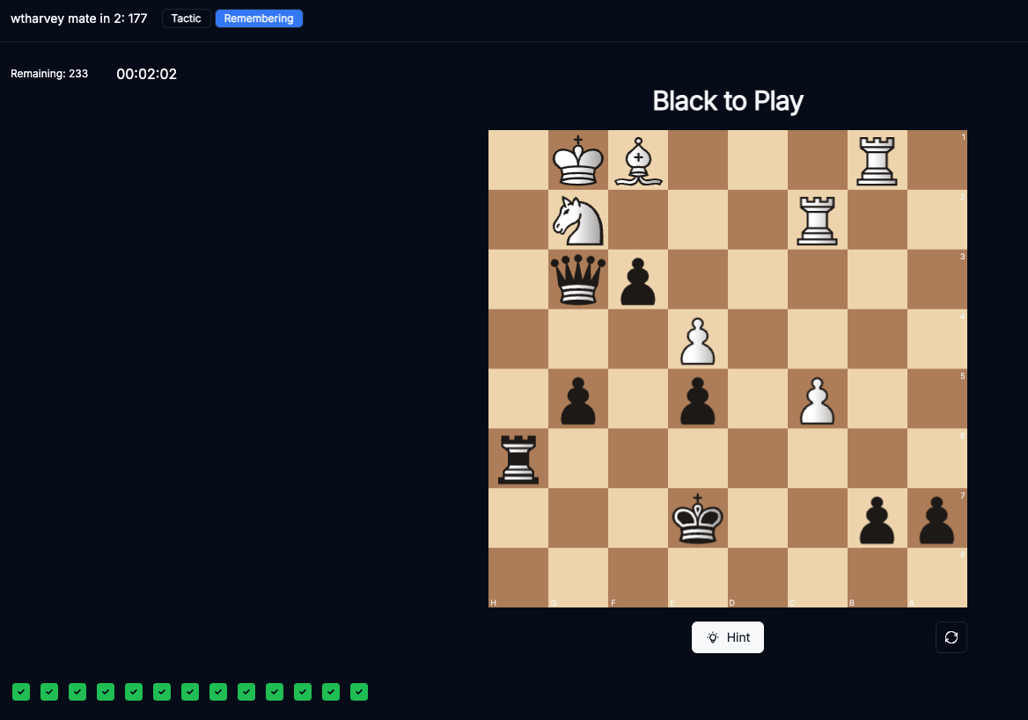Click the last green checkmark box

[x=359, y=692]
